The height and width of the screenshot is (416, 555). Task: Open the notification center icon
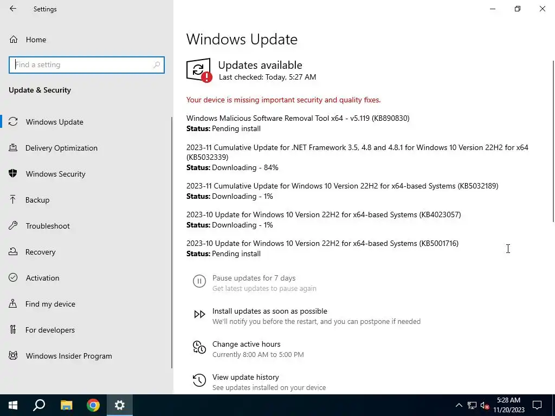point(537,405)
